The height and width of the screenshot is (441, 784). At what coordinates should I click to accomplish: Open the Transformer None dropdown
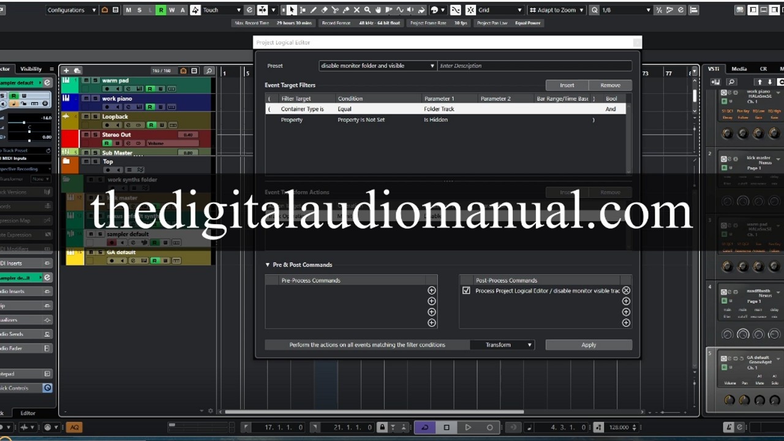(41, 179)
